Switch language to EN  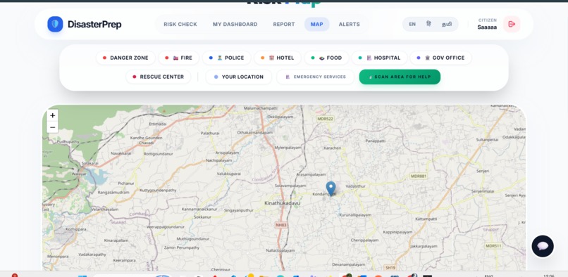click(412, 24)
